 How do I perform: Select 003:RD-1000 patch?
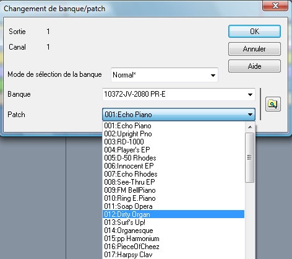(x=173, y=142)
